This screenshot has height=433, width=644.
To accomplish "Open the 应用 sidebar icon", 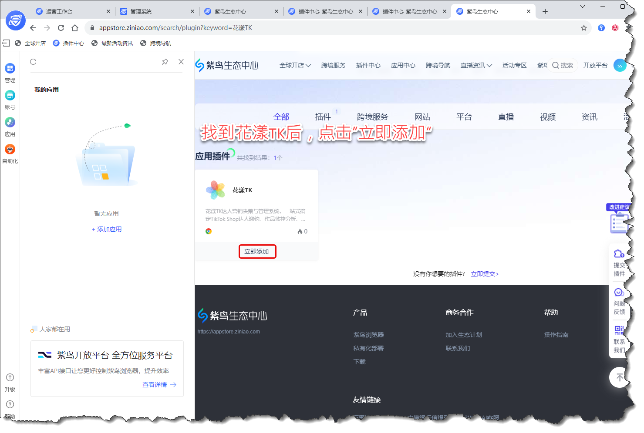I will tap(10, 123).
